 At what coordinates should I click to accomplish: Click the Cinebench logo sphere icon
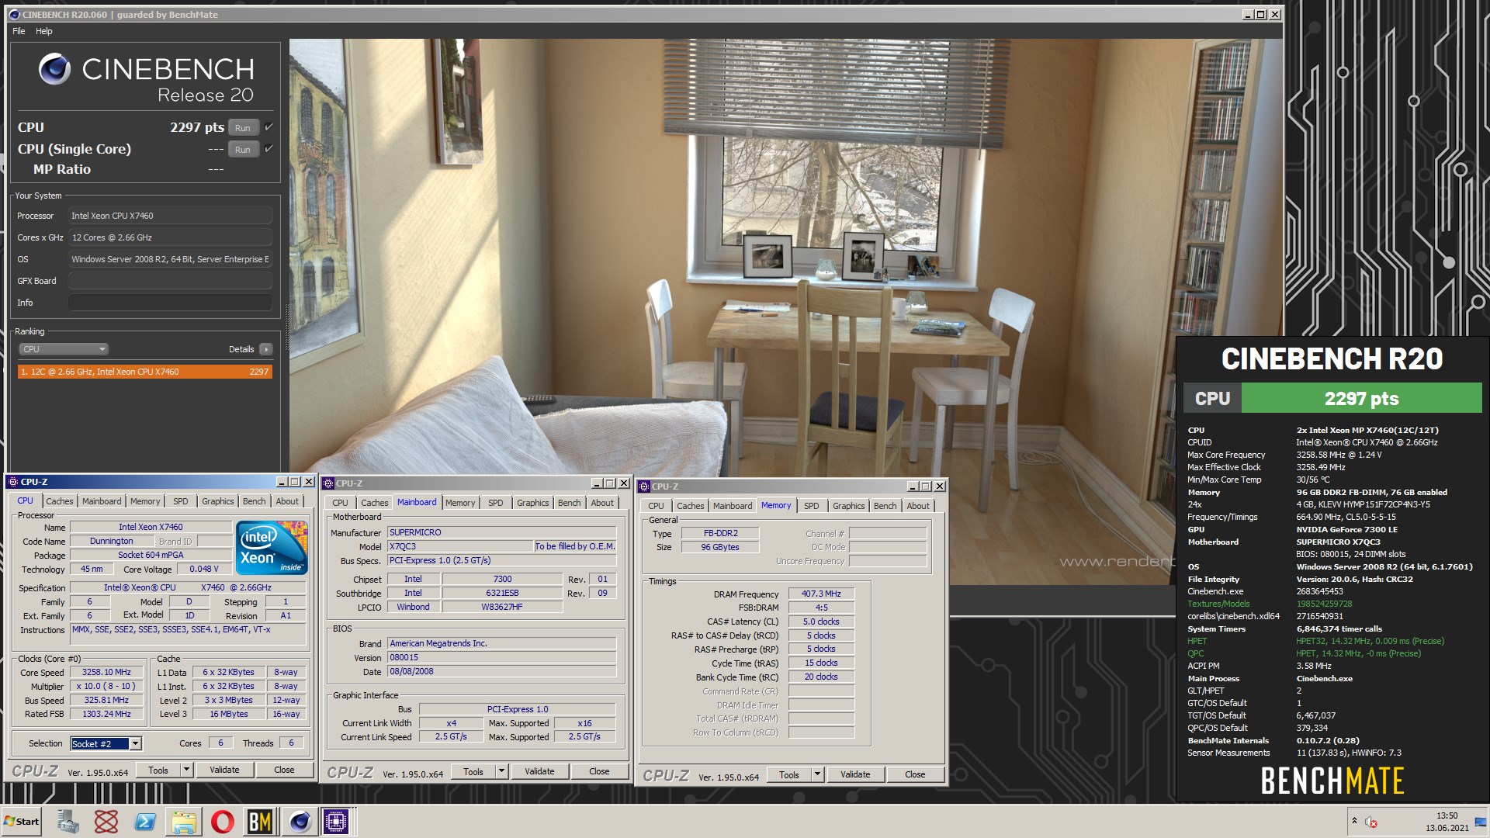click(54, 69)
